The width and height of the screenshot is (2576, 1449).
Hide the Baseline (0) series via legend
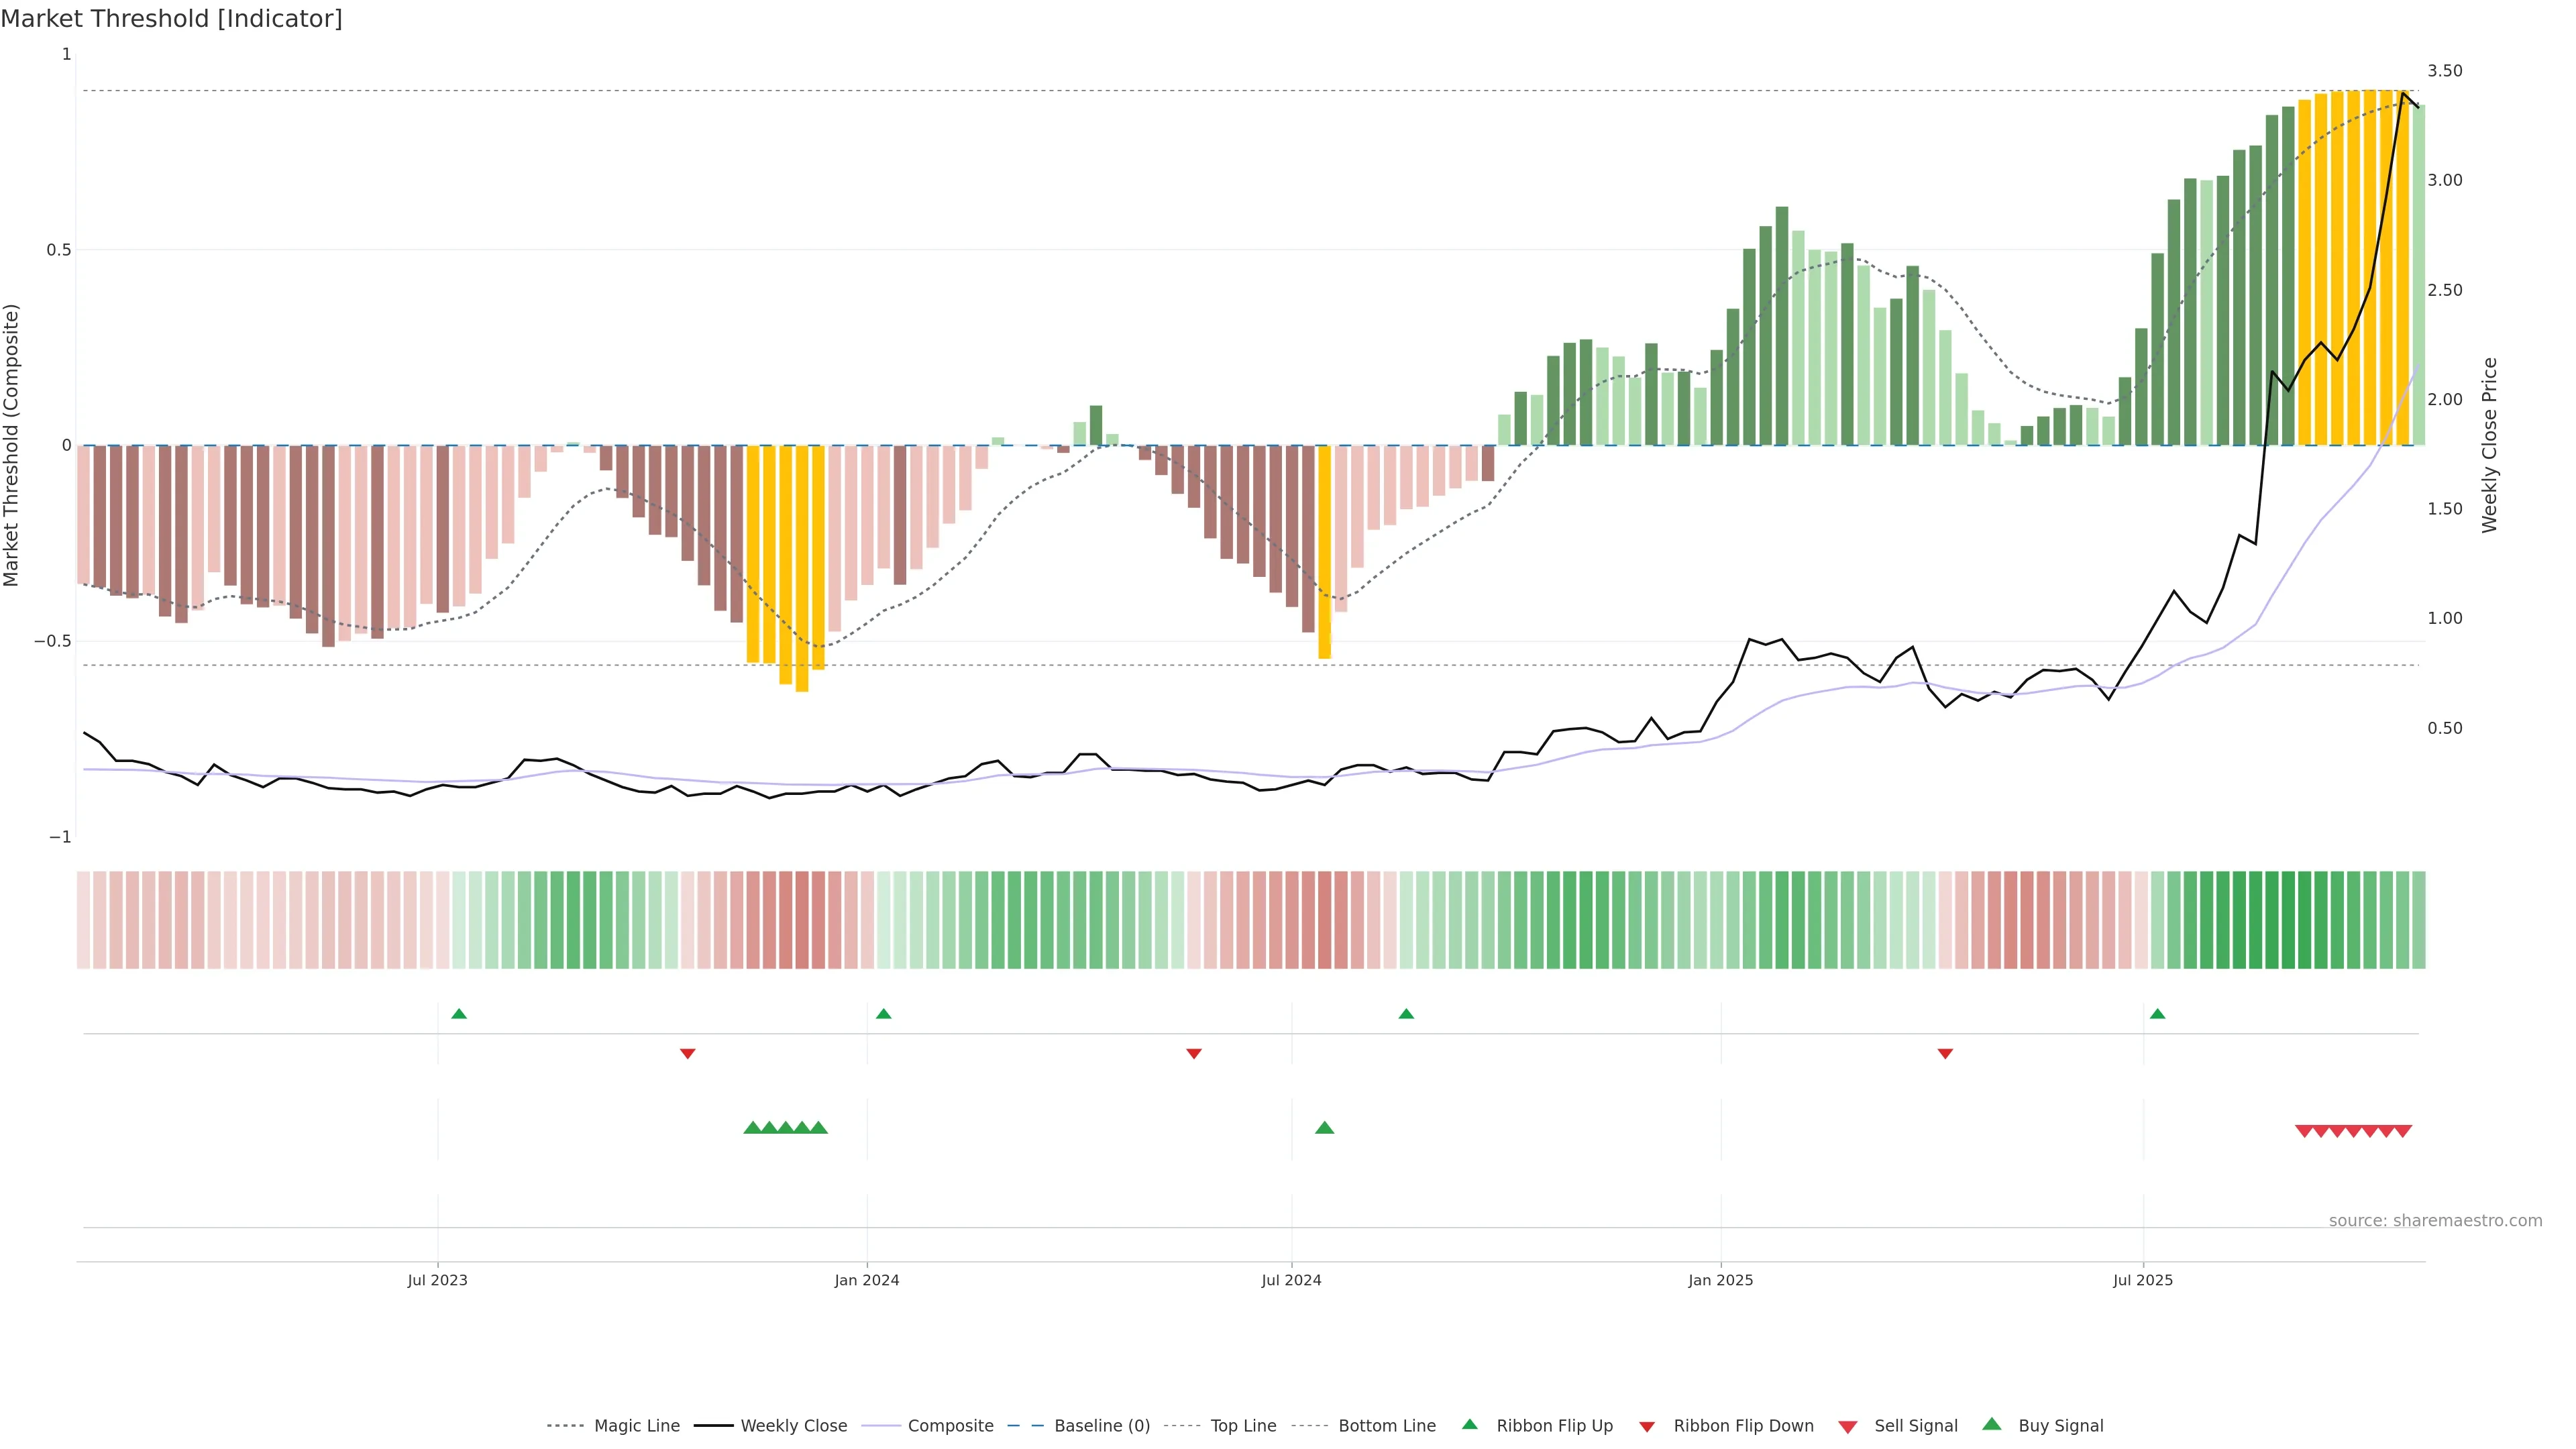(1101, 1426)
